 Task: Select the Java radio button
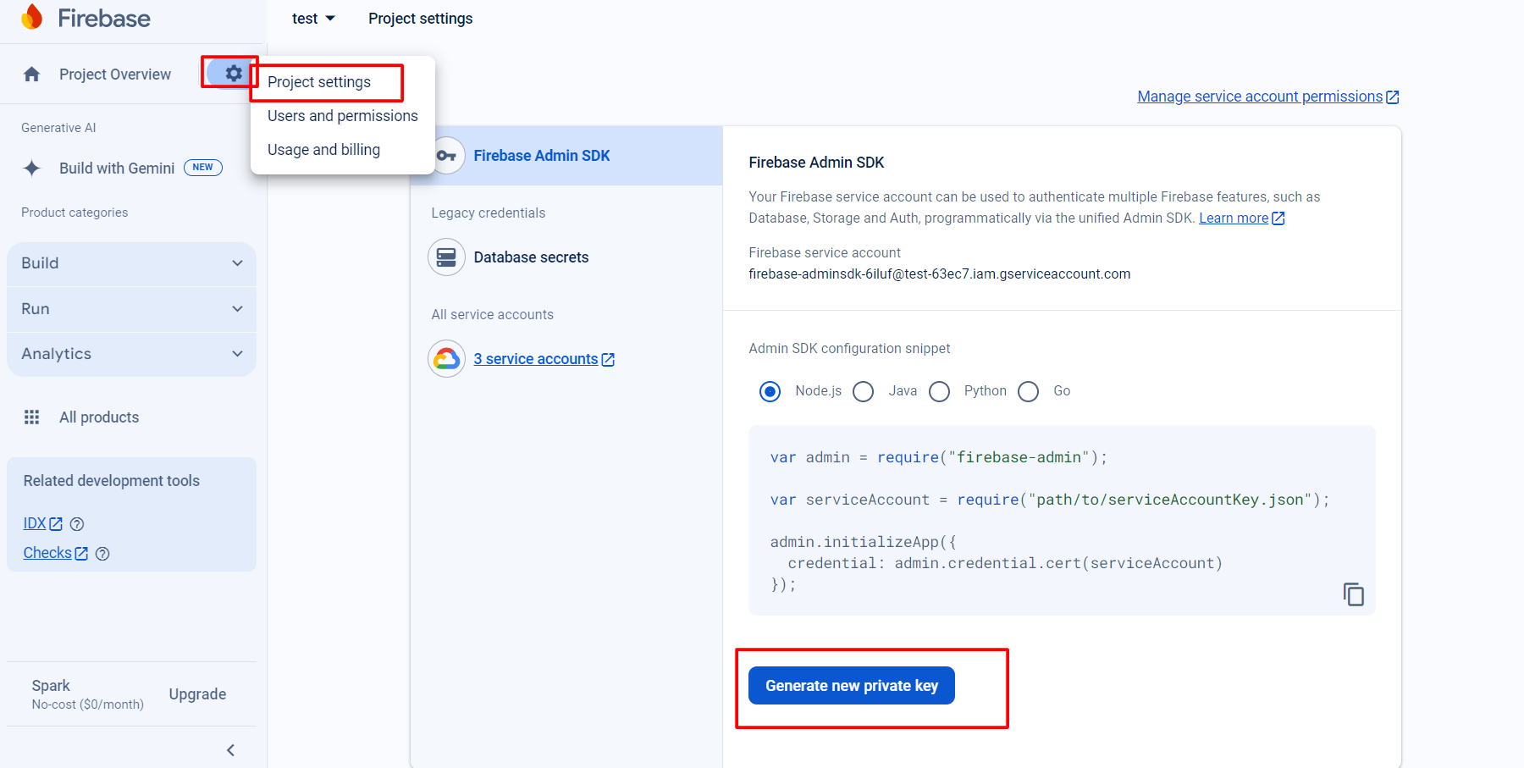pyautogui.click(x=864, y=391)
